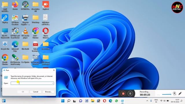185x104 pixels.
Task: Select the Microsoft Edge desktop shortcut
Action: point(15,47)
